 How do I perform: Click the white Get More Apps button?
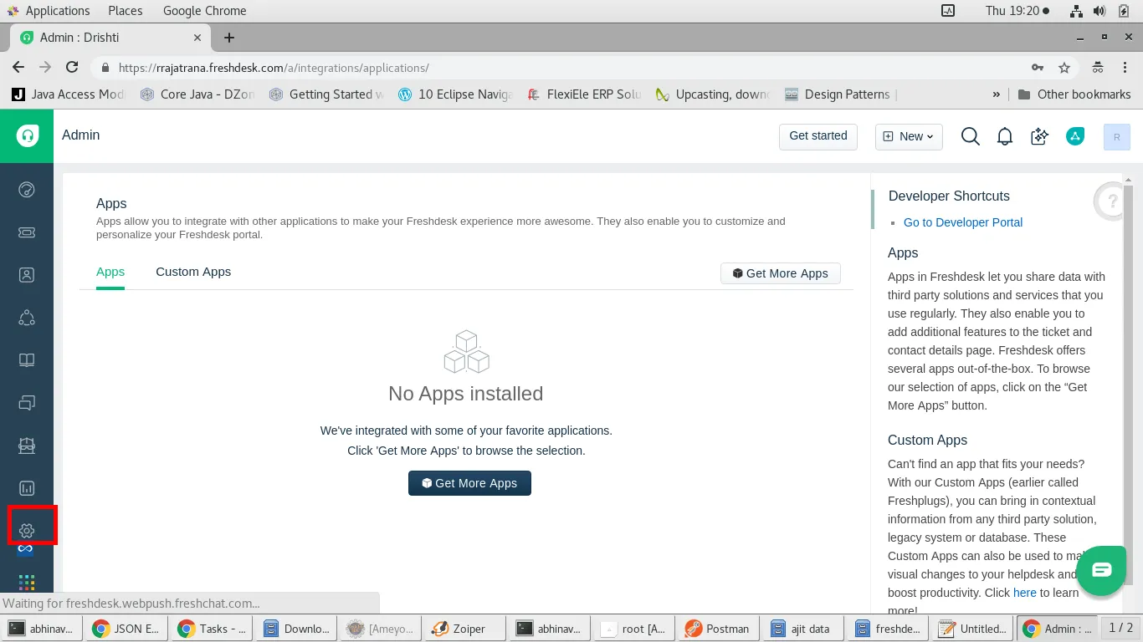(x=781, y=273)
